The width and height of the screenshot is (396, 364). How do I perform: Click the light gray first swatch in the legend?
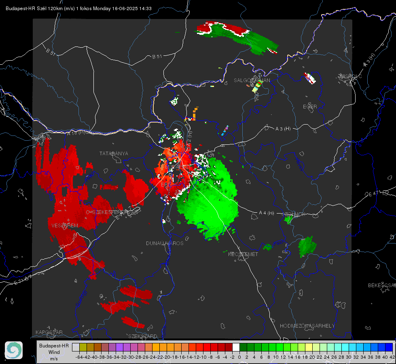click(x=76, y=347)
